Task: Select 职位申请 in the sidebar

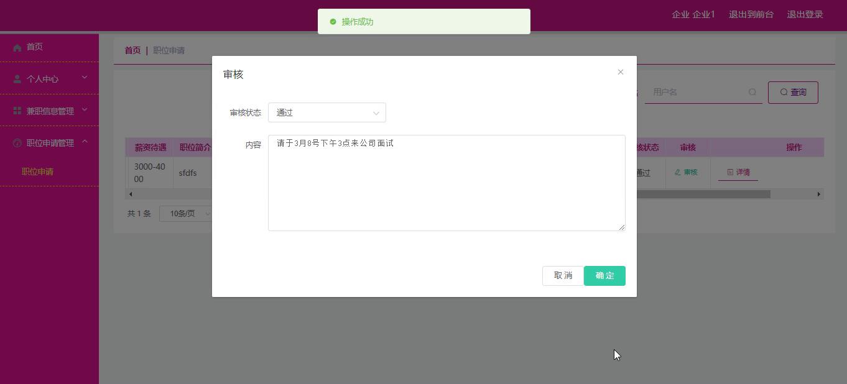Action: pyautogui.click(x=38, y=171)
